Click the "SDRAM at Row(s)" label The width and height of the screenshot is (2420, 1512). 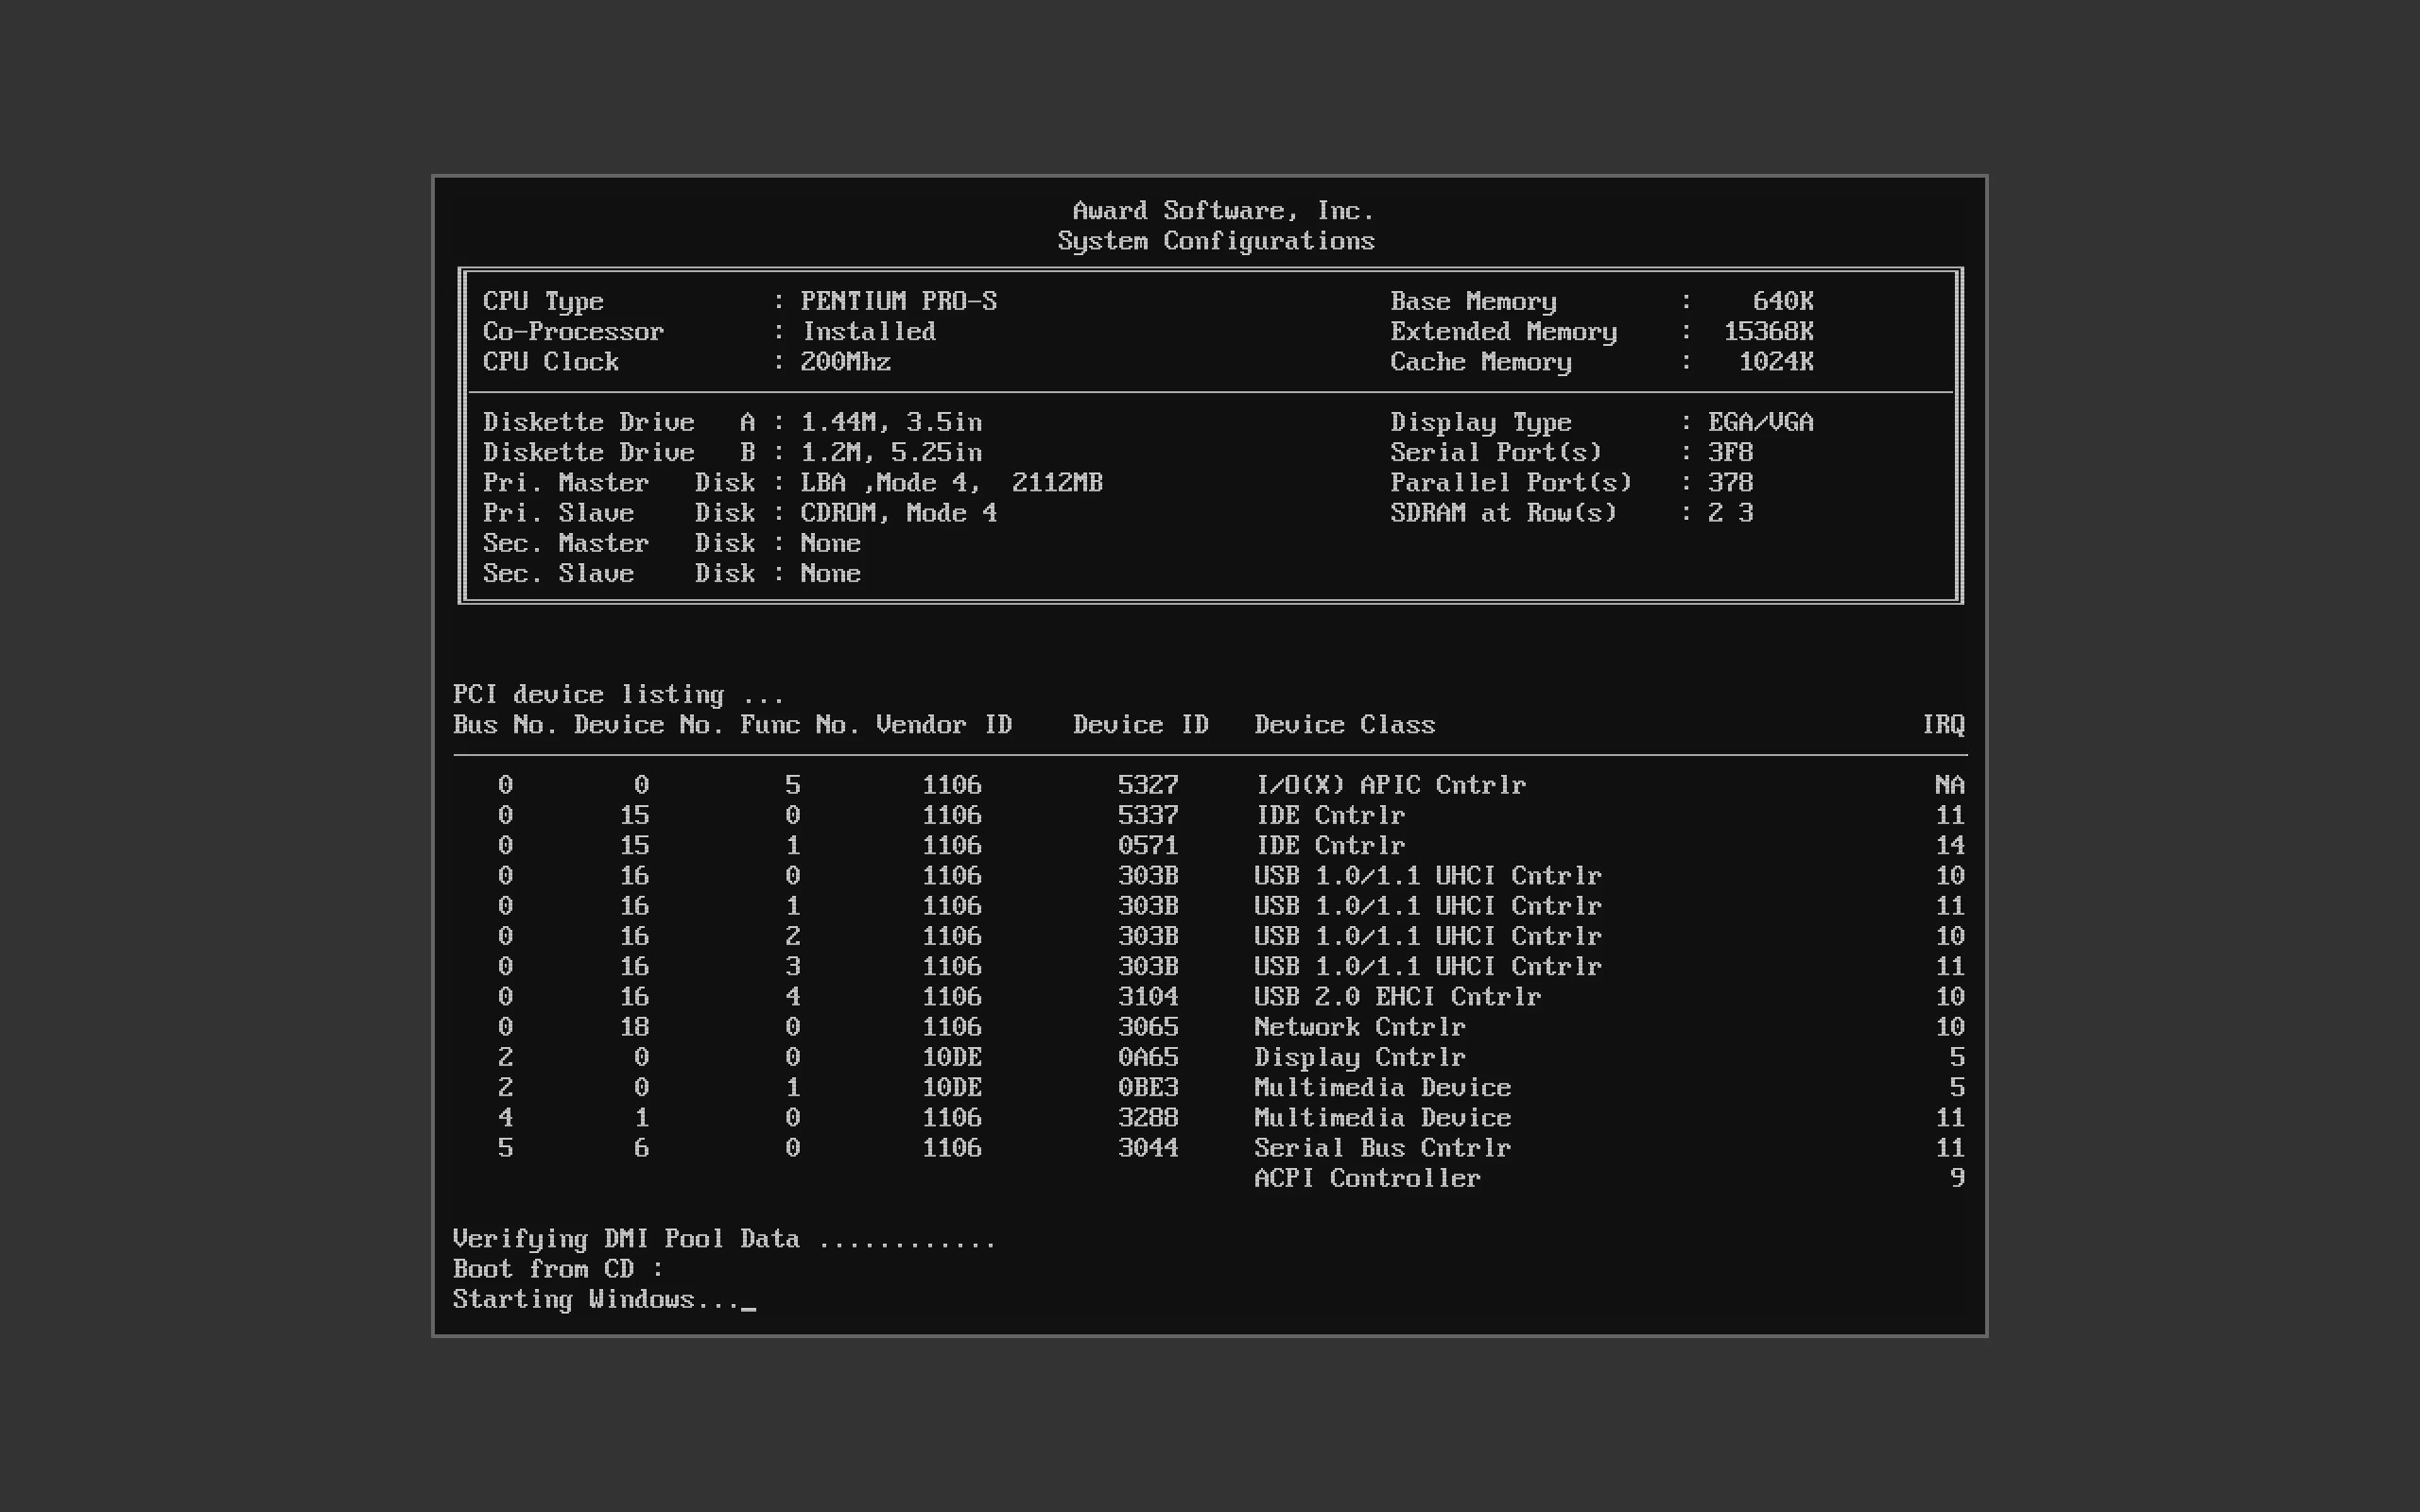point(1503,513)
